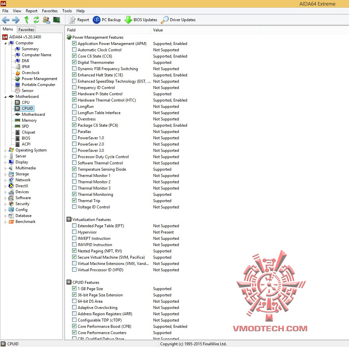Select the IPMI tree icon
The width and height of the screenshot is (349, 347).
coord(18,67)
